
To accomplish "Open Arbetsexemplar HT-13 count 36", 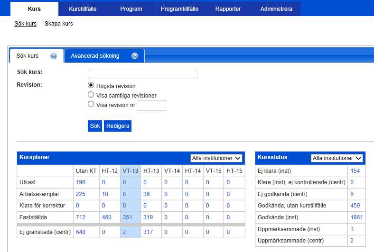I will coord(147,194).
